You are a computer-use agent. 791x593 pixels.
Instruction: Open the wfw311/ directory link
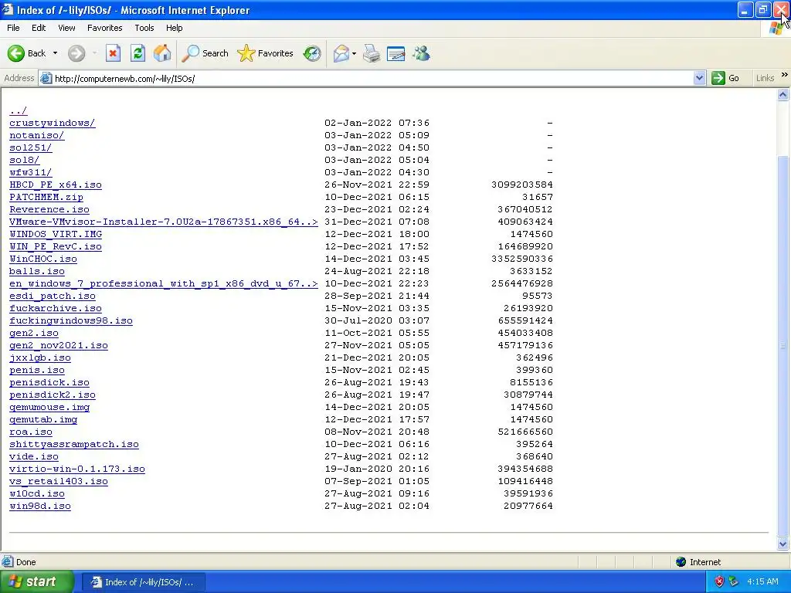(30, 172)
